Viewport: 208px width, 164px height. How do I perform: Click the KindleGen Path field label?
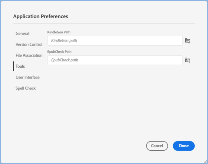59,32
